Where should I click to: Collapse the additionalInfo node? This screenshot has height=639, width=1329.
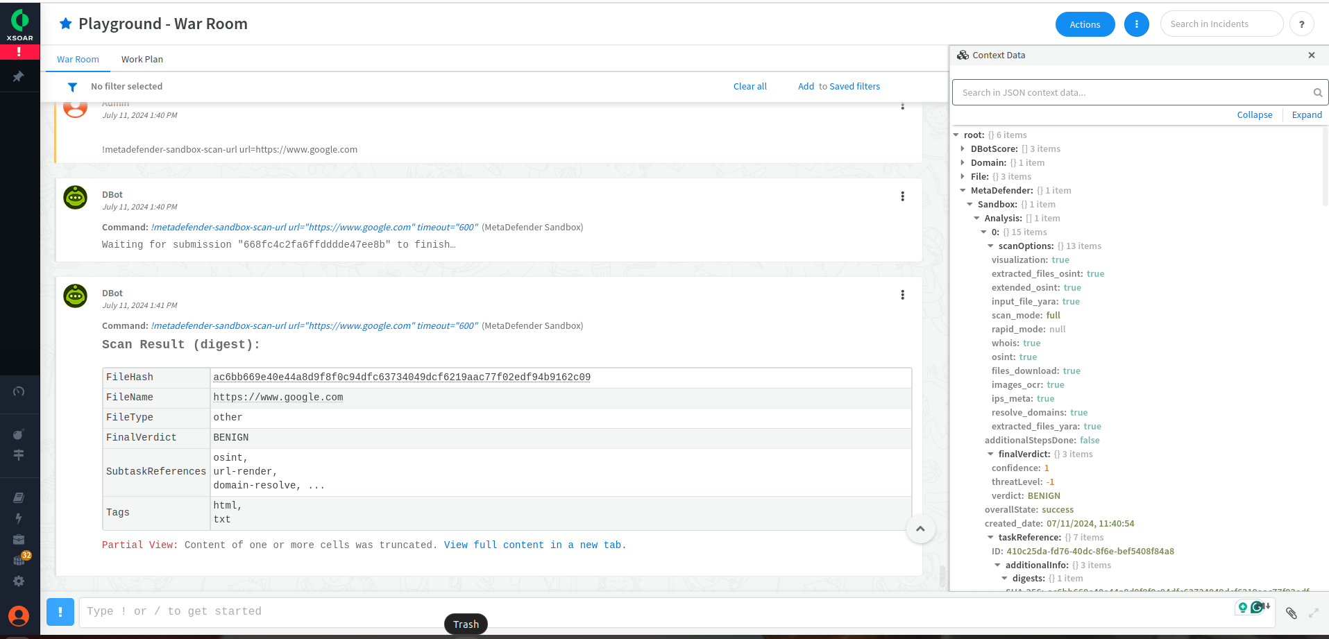click(x=998, y=565)
